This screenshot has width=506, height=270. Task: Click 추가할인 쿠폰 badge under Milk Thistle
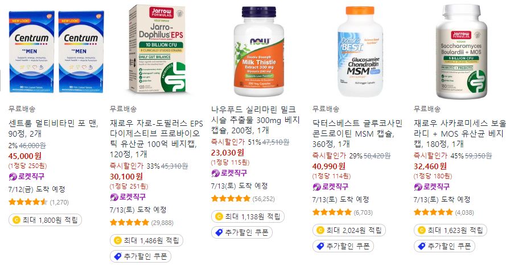tap(242, 232)
